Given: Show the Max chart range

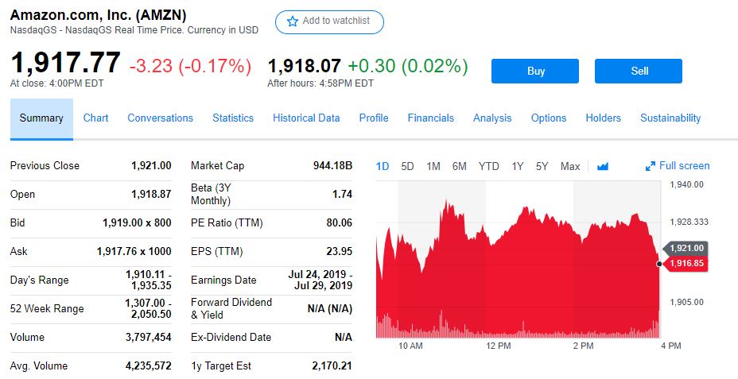Looking at the screenshot, I should 570,166.
